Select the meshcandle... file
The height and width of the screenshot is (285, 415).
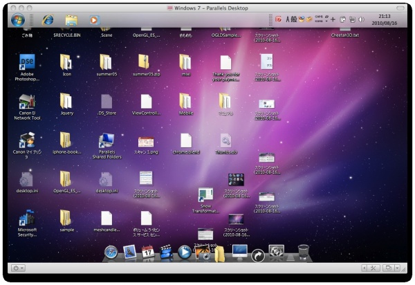pyautogui.click(x=107, y=218)
